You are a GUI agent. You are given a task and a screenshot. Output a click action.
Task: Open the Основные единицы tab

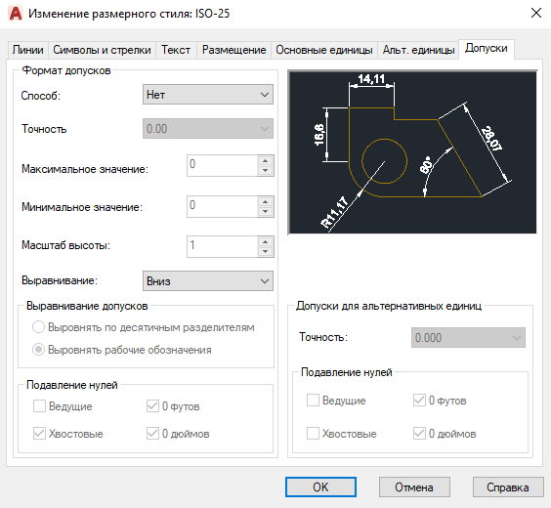pyautogui.click(x=324, y=50)
